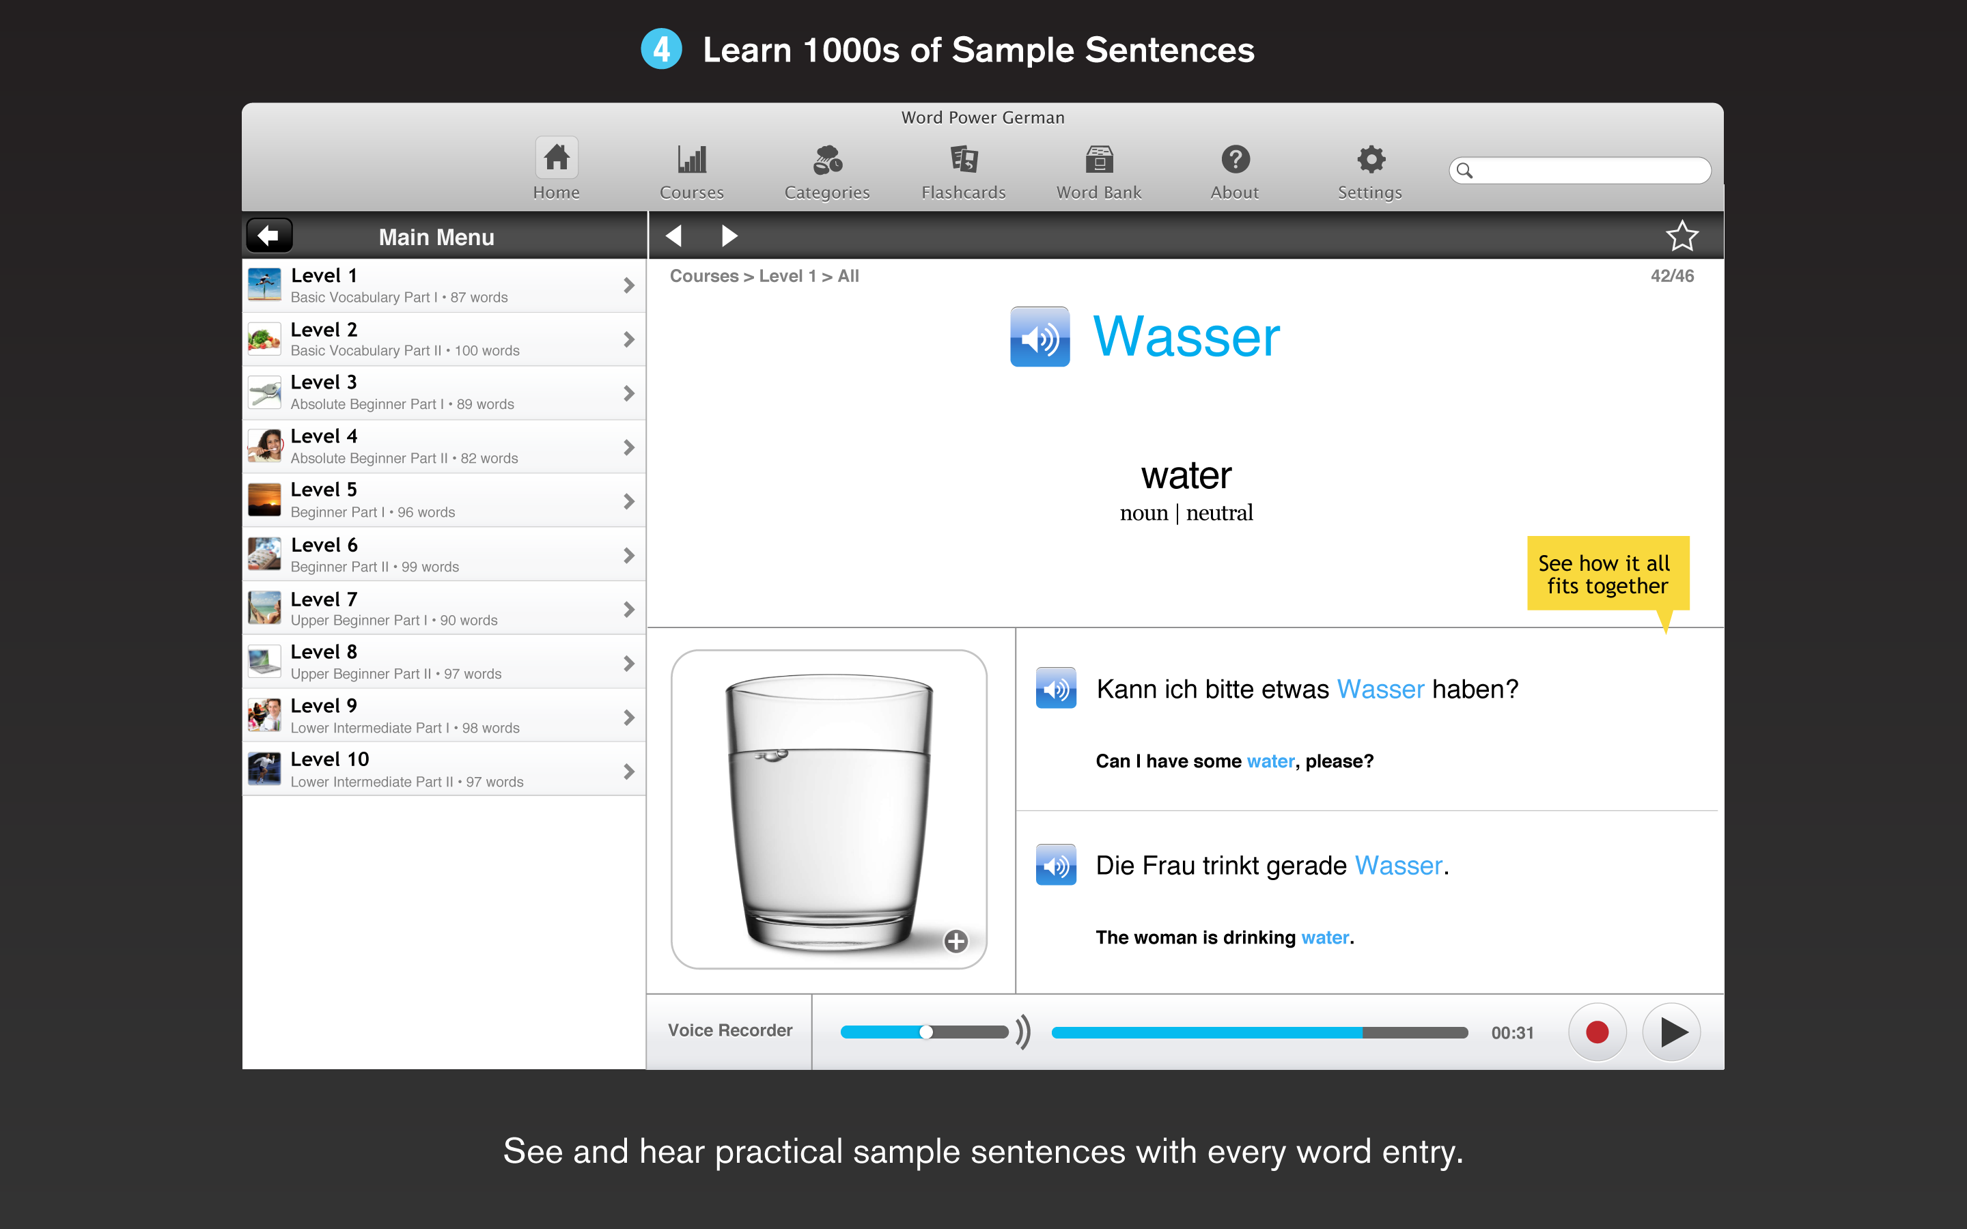Viewport: 1967px width, 1229px height.
Task: Click the audio button for sample sentence
Action: [x=1059, y=688]
